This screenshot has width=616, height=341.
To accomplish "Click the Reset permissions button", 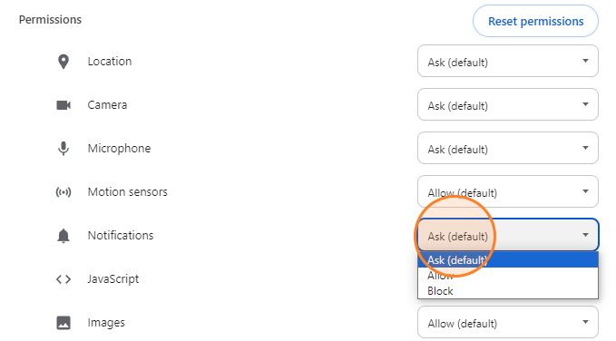I will click(535, 21).
